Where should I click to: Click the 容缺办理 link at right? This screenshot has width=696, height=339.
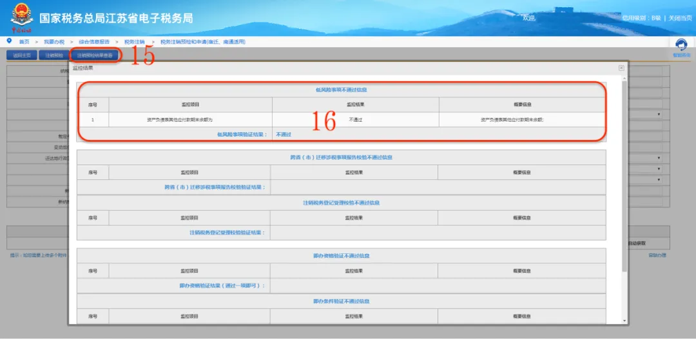pyautogui.click(x=657, y=255)
